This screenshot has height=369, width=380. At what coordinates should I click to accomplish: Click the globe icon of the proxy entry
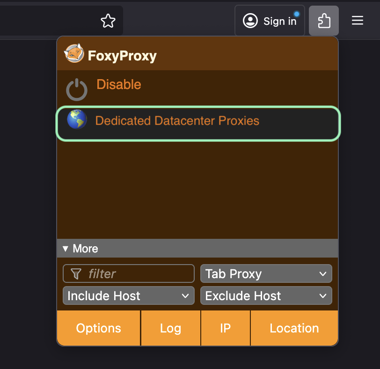77,120
